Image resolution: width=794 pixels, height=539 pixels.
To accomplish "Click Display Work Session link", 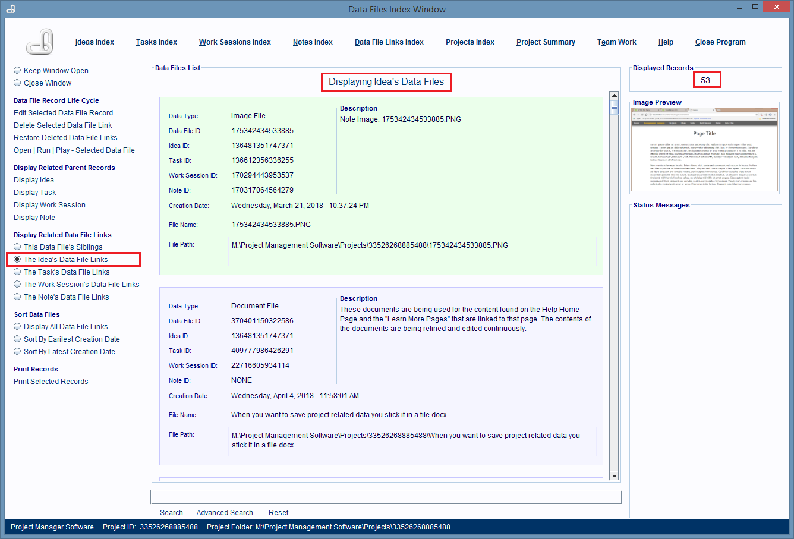I will [49, 204].
